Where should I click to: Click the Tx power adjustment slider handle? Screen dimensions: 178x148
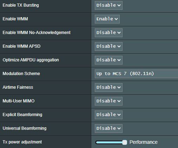point(125,142)
